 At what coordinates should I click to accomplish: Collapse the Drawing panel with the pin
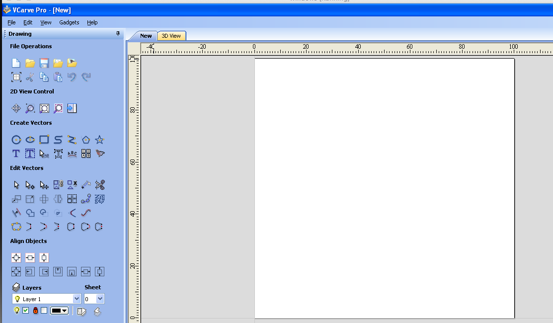[118, 33]
